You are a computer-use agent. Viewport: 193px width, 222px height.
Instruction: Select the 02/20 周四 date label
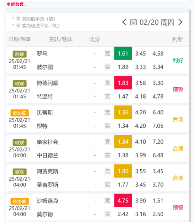click(x=157, y=22)
